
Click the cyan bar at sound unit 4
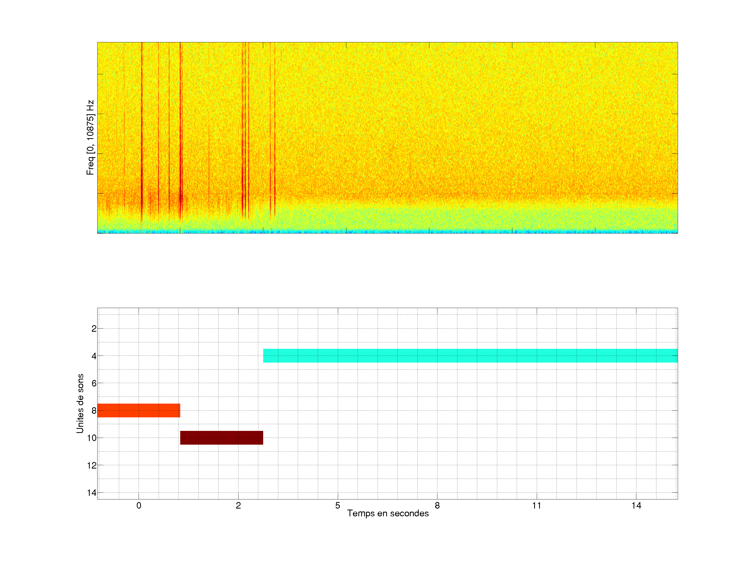[470, 356]
